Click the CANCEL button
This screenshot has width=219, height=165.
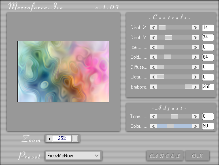[x=165, y=156]
